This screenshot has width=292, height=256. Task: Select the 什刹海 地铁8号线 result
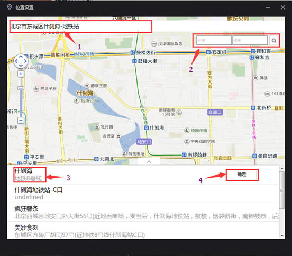point(143,175)
